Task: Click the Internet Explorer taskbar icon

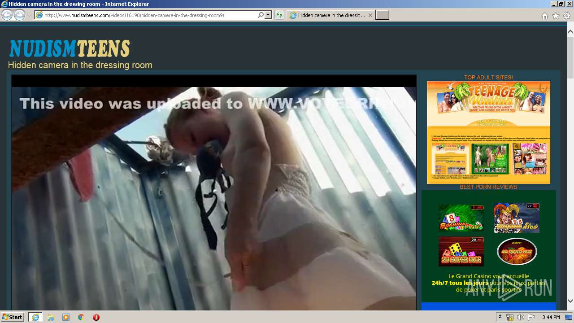Action: (x=35, y=317)
